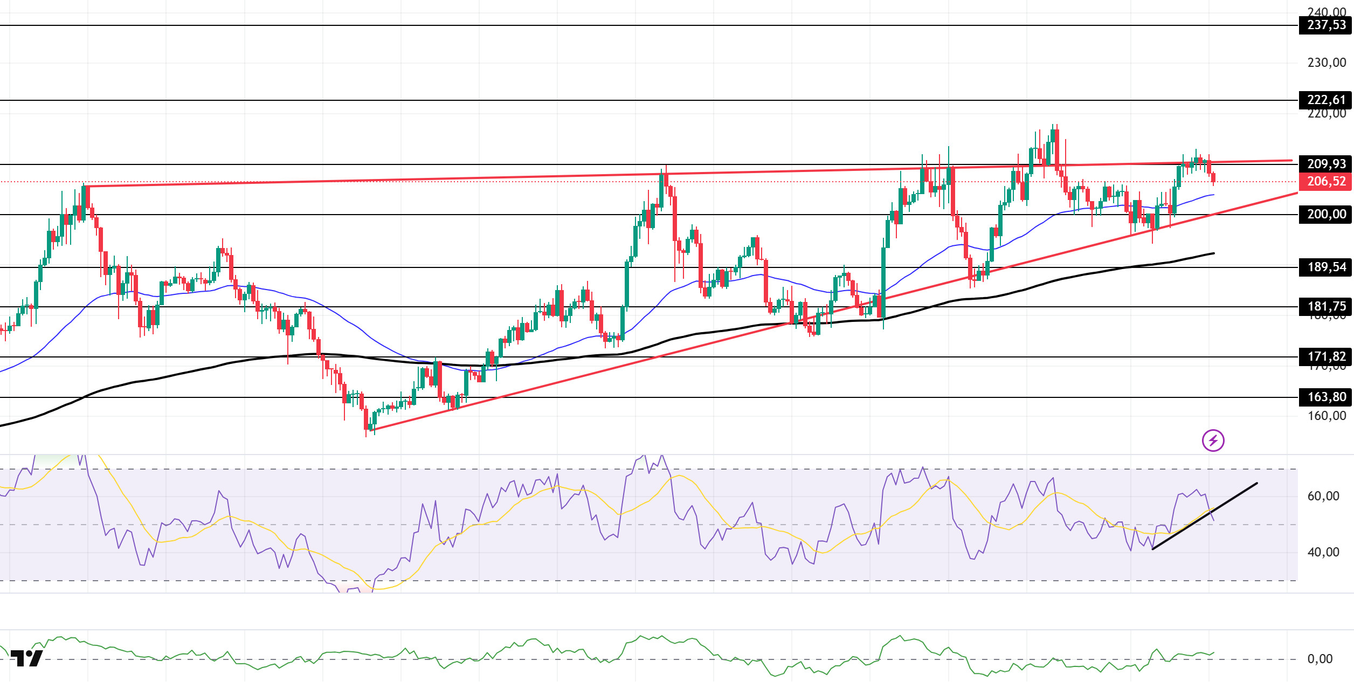Click the black RSI trendline
1354x688 pixels.
click(1205, 516)
